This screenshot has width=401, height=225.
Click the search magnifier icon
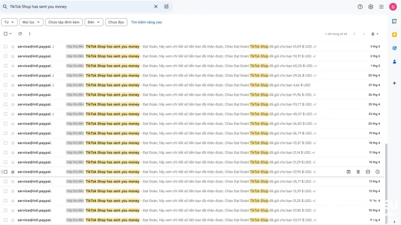coord(5,7)
